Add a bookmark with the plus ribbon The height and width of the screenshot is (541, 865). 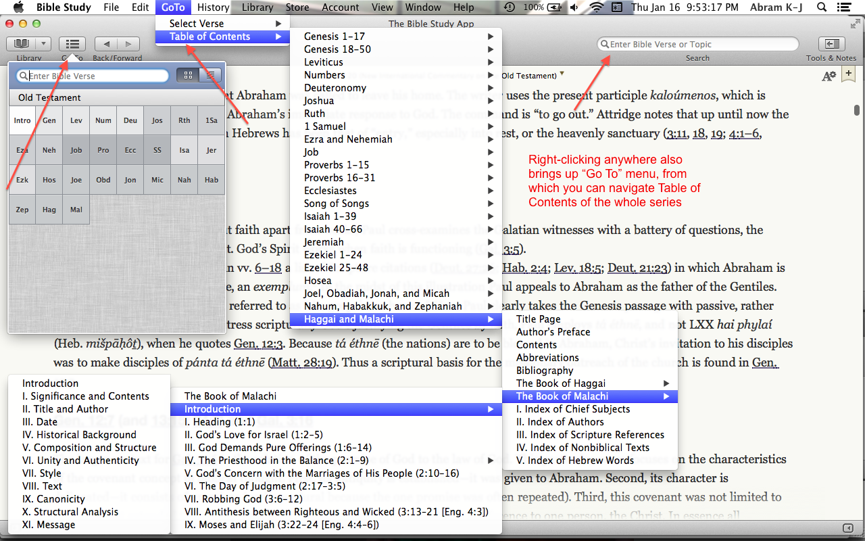point(849,74)
